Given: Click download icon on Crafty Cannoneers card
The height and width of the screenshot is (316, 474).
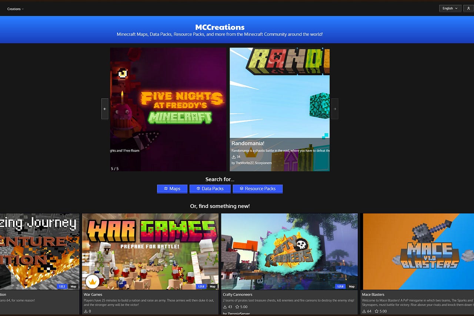Looking at the screenshot, I should pyautogui.click(x=225, y=307).
